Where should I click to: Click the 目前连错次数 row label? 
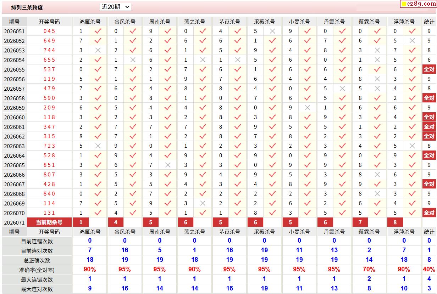(37, 241)
